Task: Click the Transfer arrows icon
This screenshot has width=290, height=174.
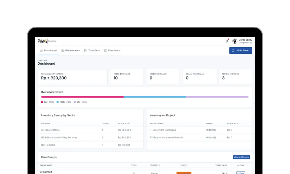Action: pos(85,50)
